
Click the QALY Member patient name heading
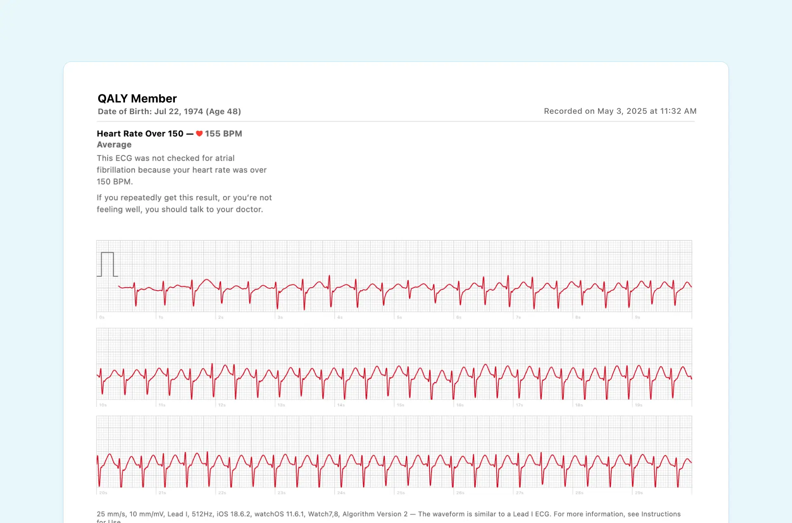137,99
